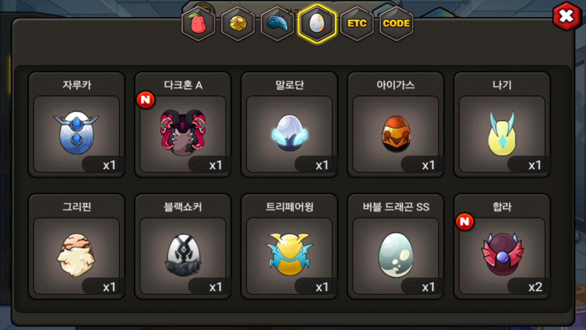
Task: Open the fruit food tab
Action: [x=198, y=24]
